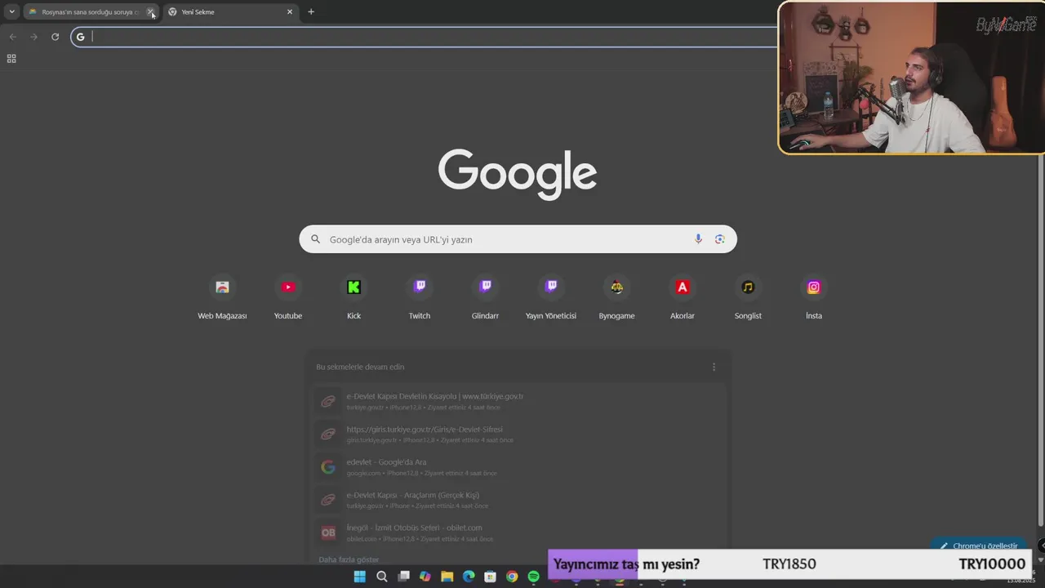Open e-Devlet Kapısı - Araçlarım entry
The width and height of the screenshot is (1045, 588).
(x=518, y=499)
